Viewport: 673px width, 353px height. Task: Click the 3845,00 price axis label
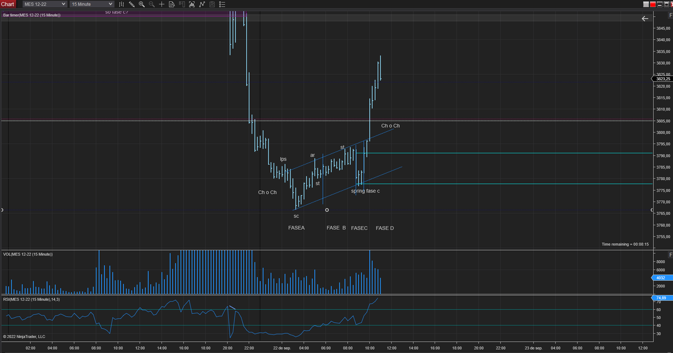point(663,29)
